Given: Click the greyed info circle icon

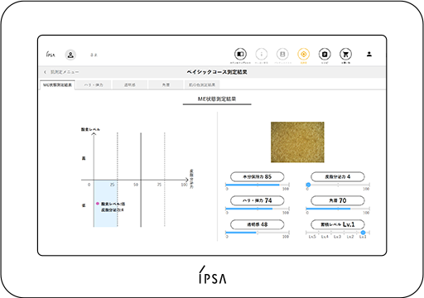Looking at the screenshot, I should coord(262,54).
